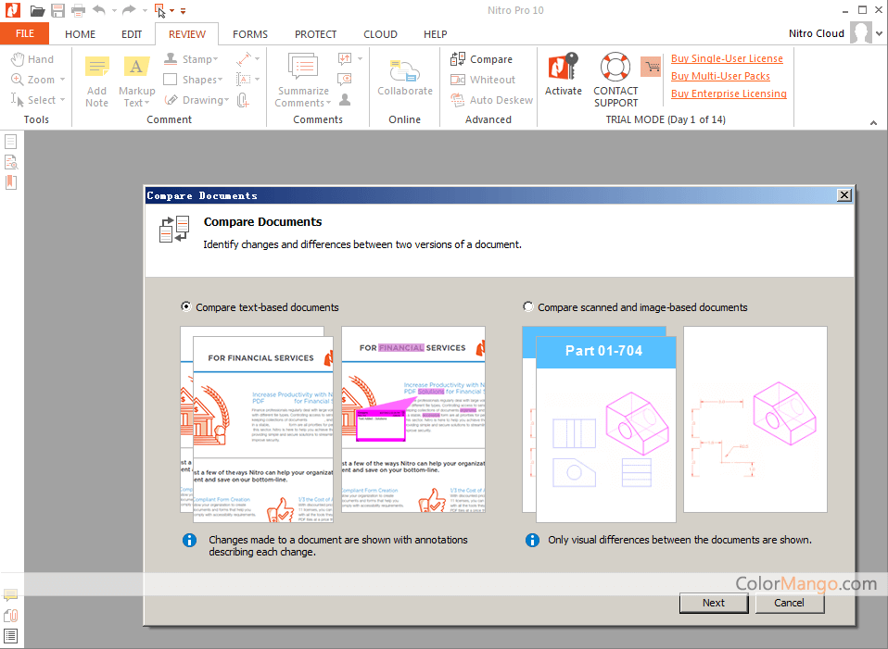This screenshot has height=649, width=888.
Task: Select Compare text-based documents radio button
Action: coord(185,306)
